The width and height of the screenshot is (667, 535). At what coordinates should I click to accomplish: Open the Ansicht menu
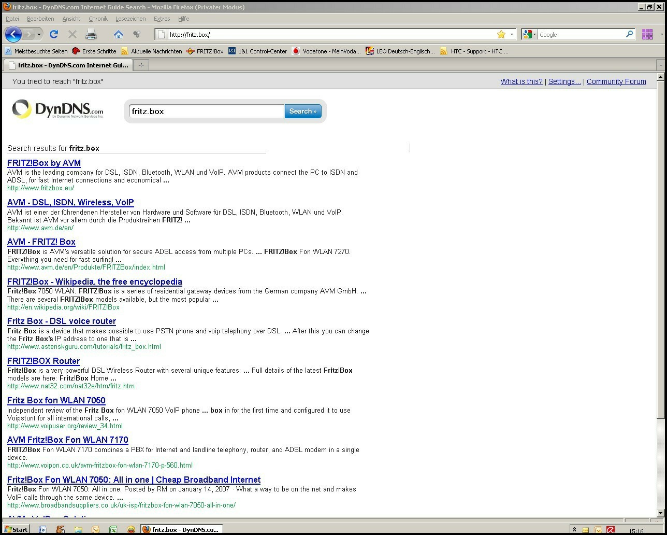pyautogui.click(x=71, y=19)
